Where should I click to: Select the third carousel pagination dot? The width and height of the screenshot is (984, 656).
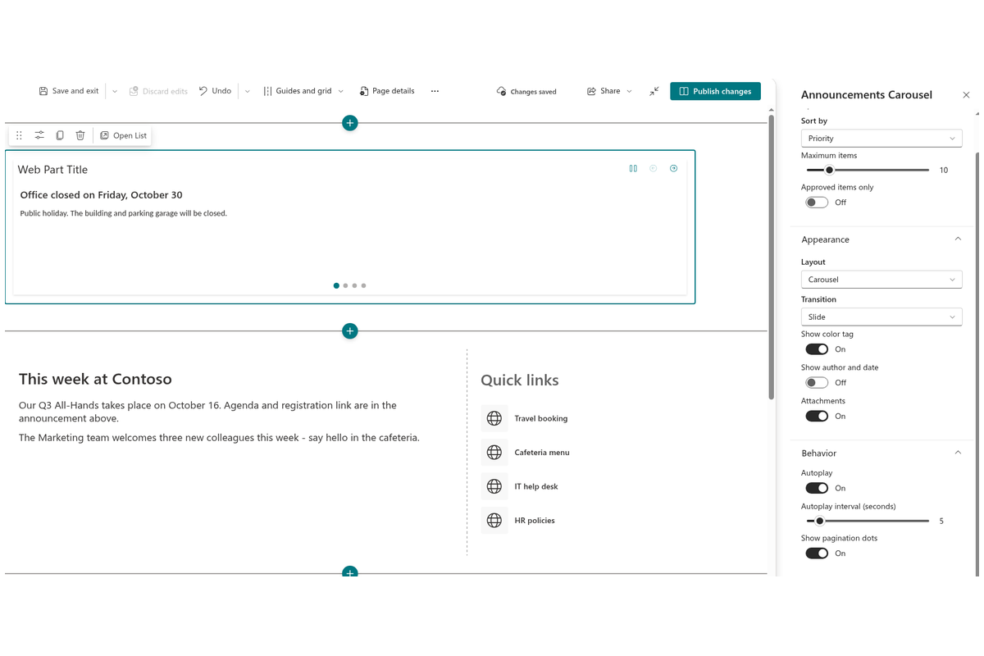(354, 285)
